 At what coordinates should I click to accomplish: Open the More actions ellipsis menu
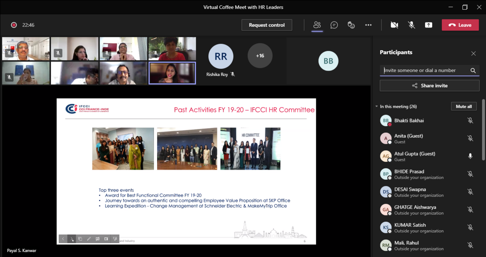pyautogui.click(x=368, y=25)
